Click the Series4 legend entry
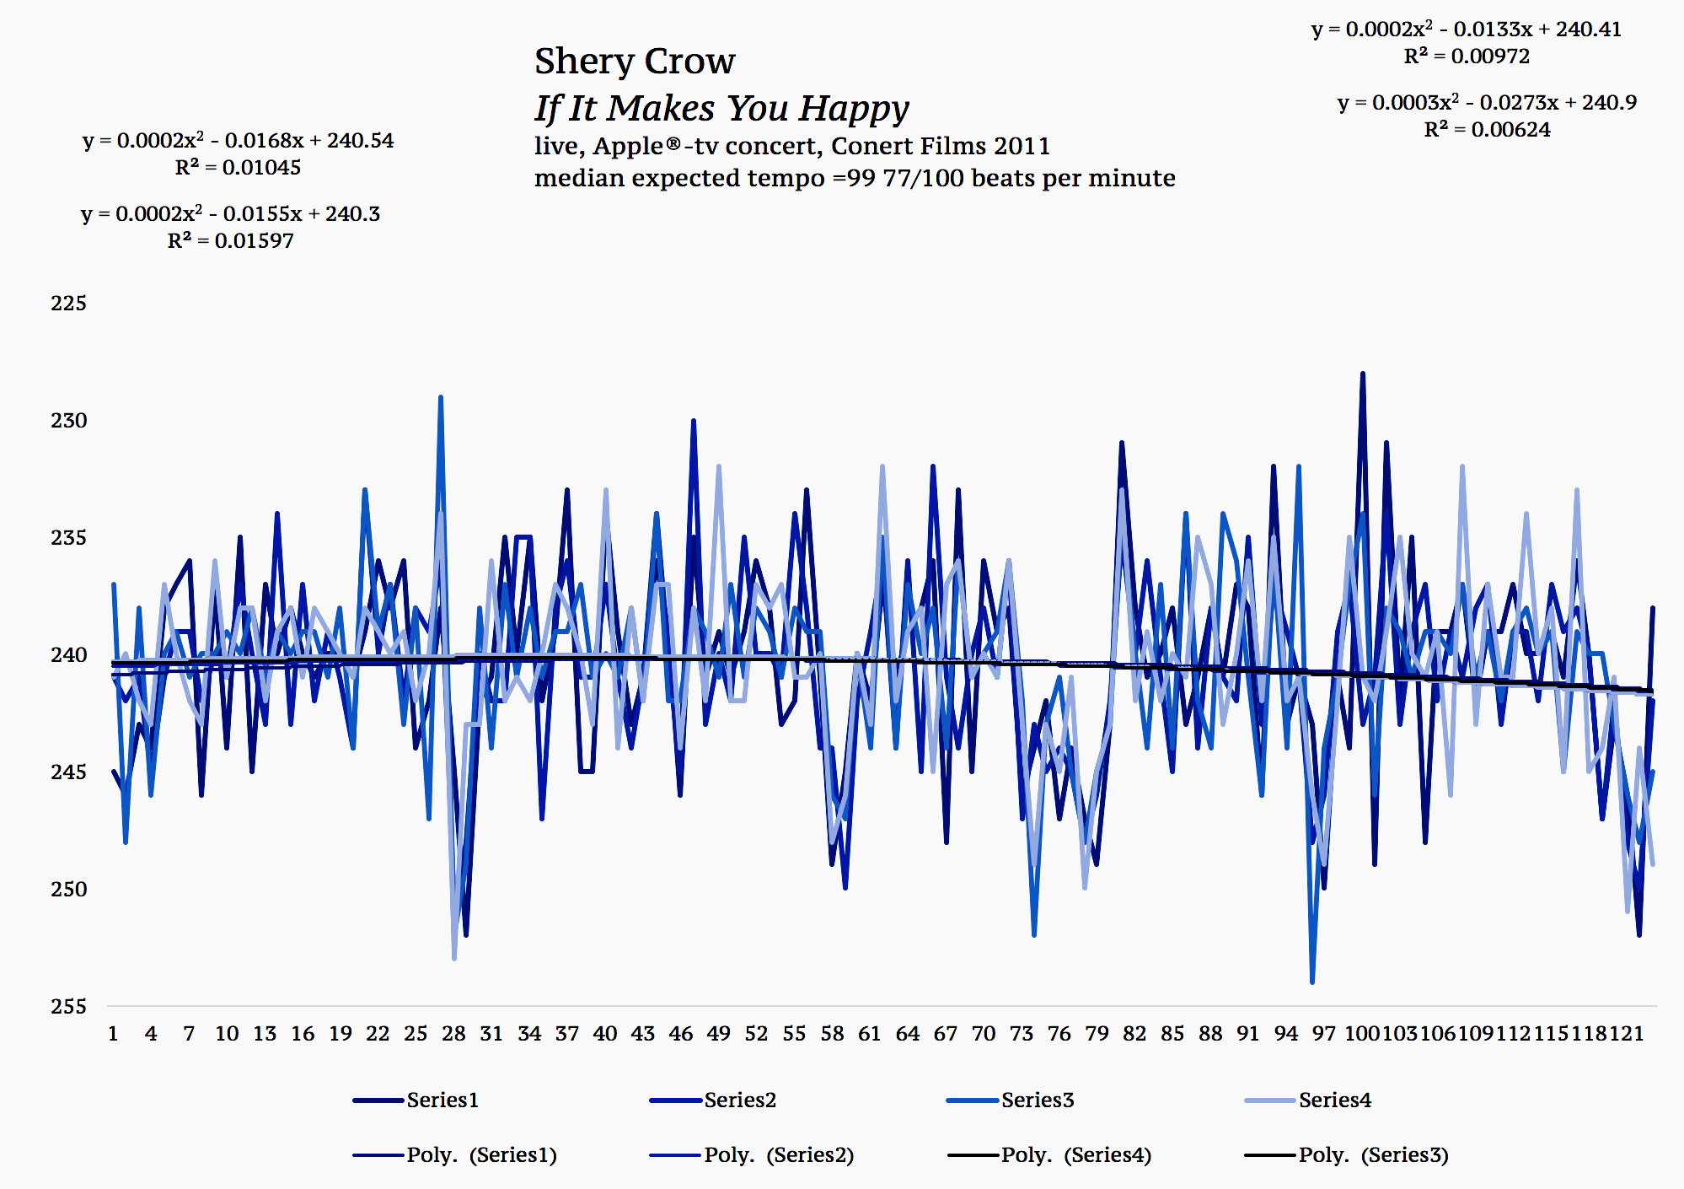This screenshot has height=1189, width=1684. [x=1334, y=1100]
